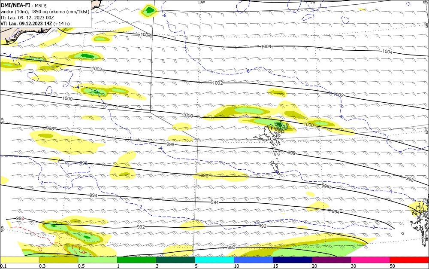Click the "10" legend value
Image resolution: width=429 pixels, height=269 pixels.
(236, 266)
